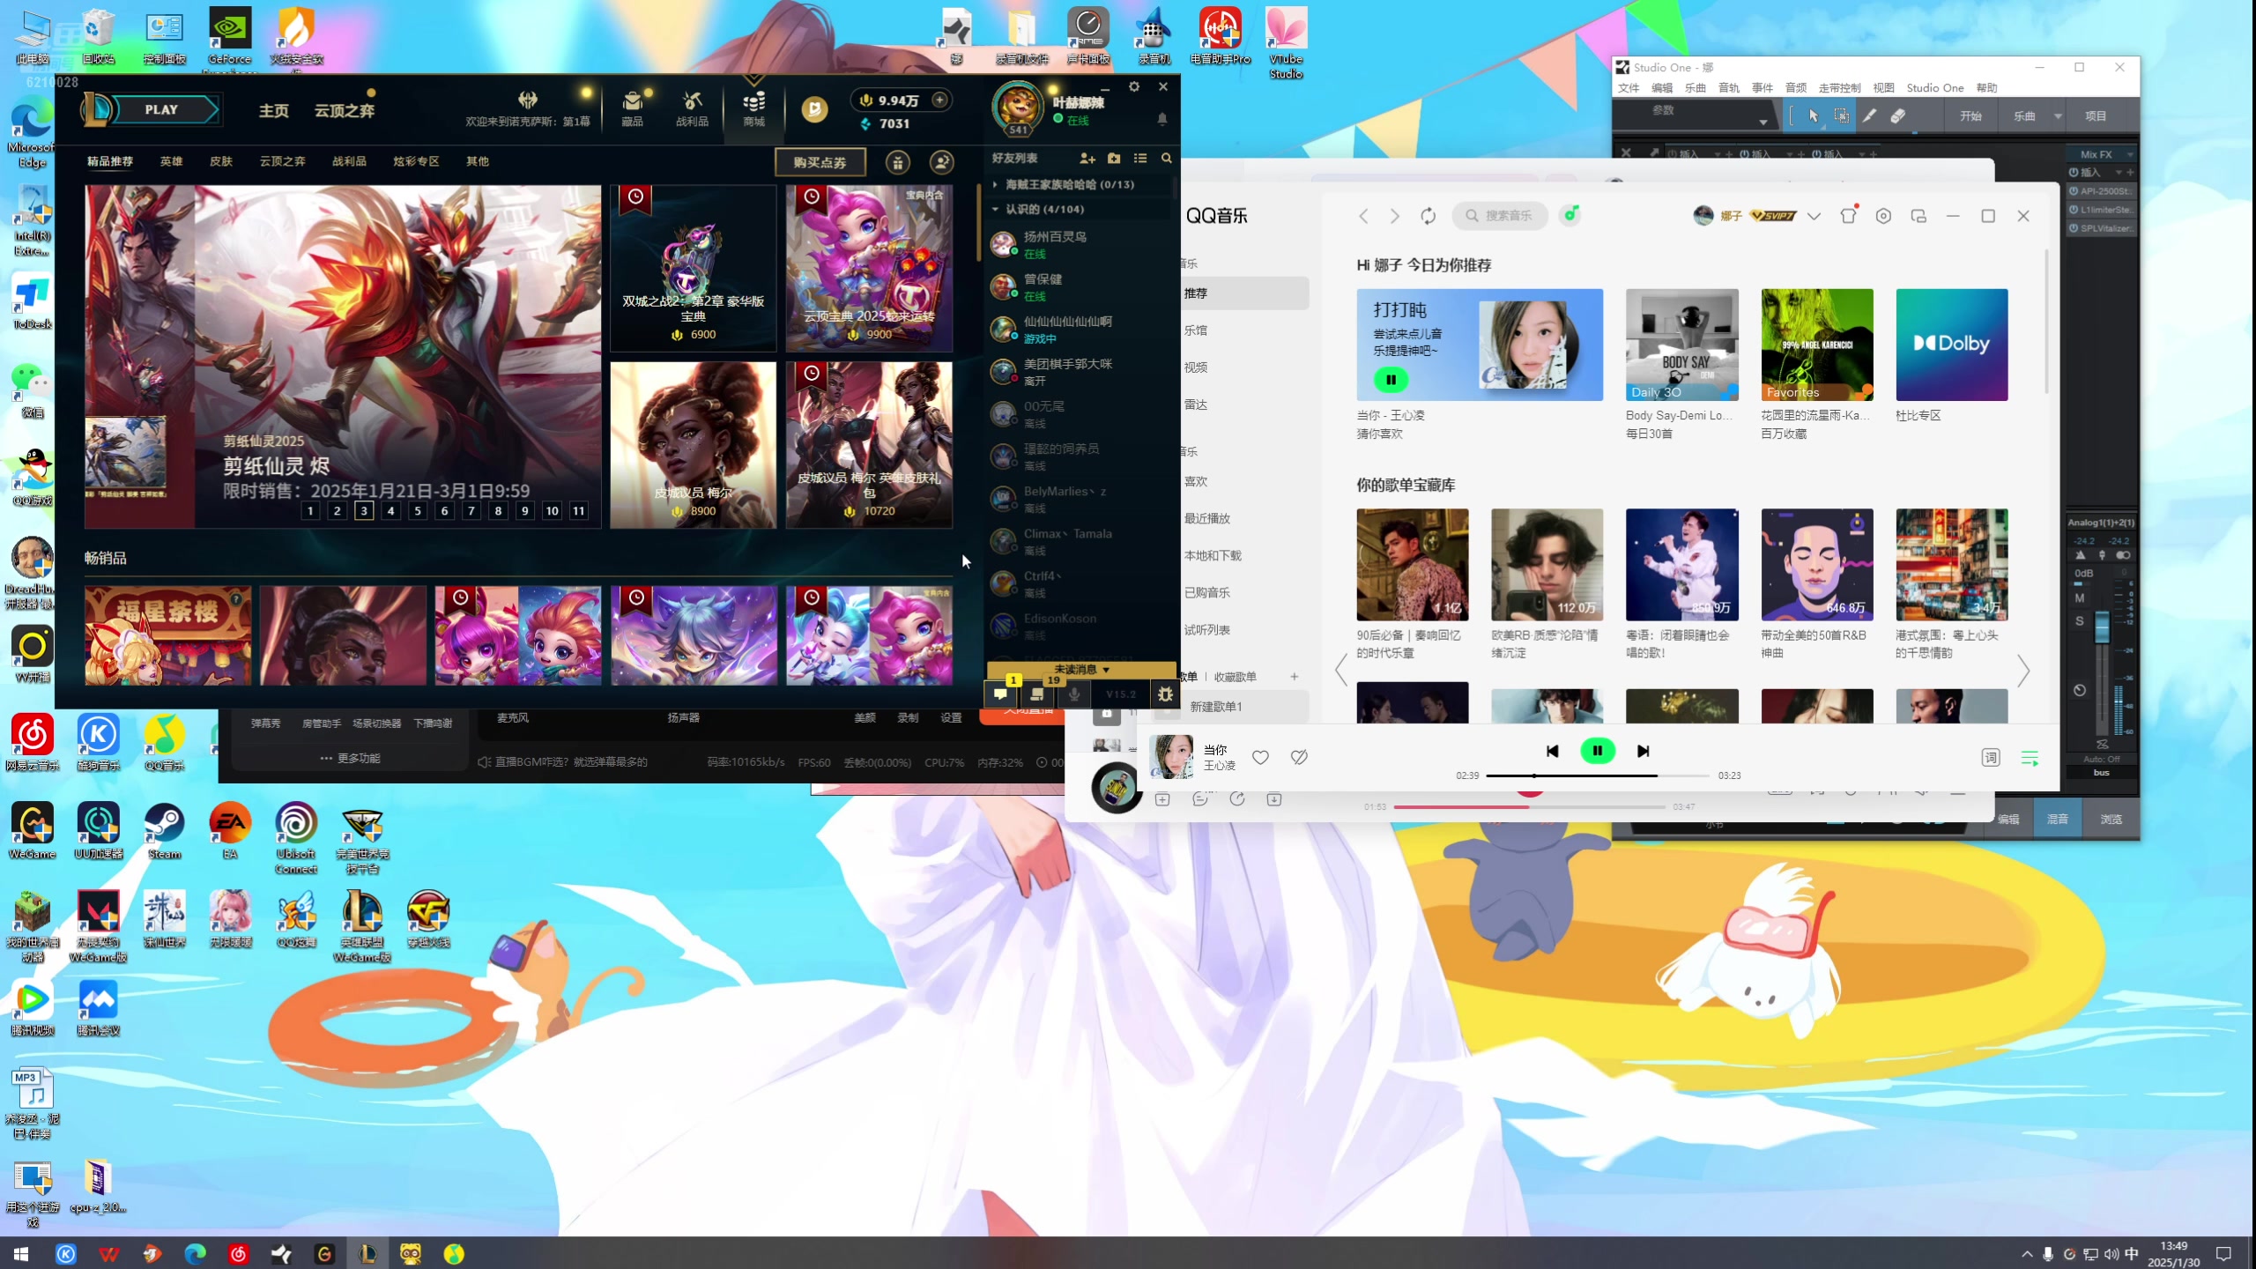Viewport: 2256px width, 1269px height.
Task: Open the friends list view options icon
Action: point(1140,159)
